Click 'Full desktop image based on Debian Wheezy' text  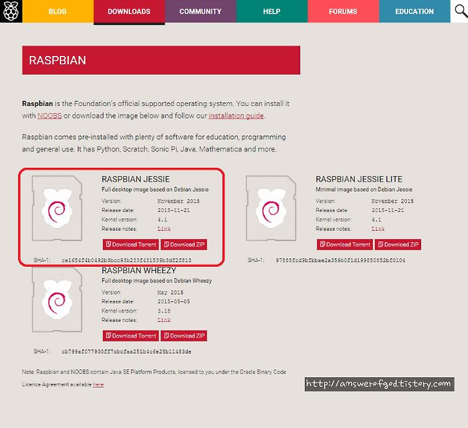(x=157, y=281)
